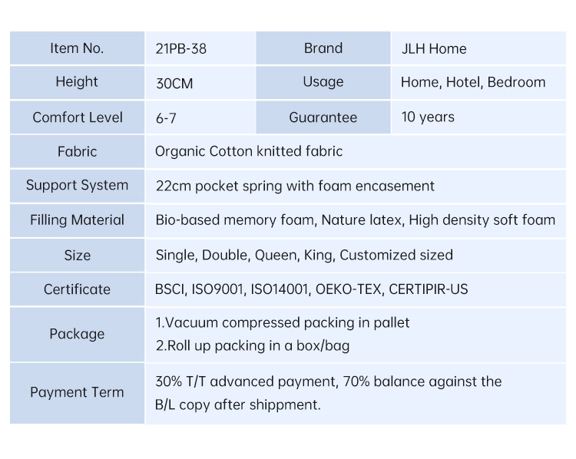
Task: Click the Guarantee label cell
Action: coord(323,117)
